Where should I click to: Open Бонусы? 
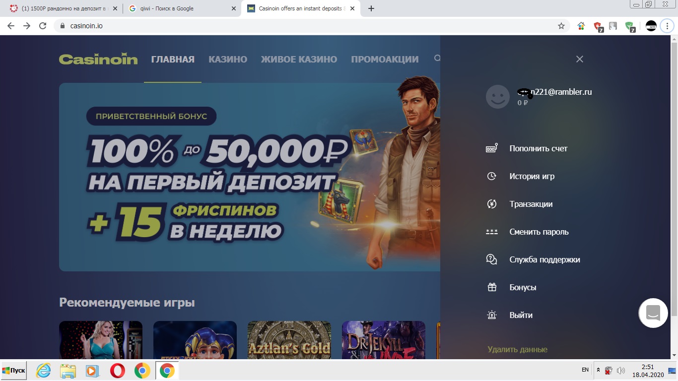click(523, 287)
